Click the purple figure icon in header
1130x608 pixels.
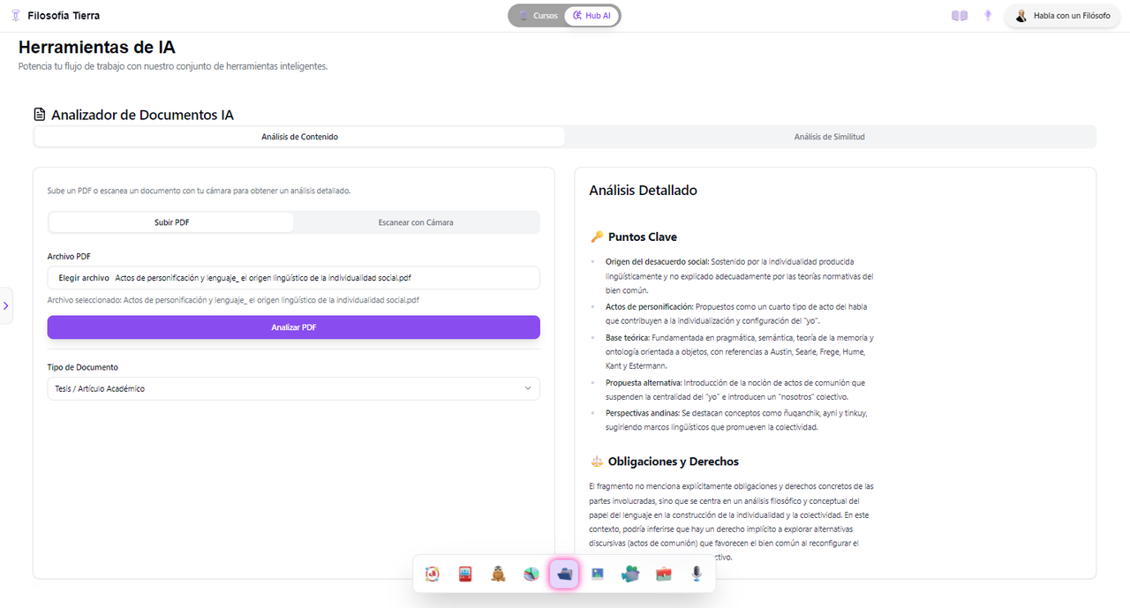(988, 16)
